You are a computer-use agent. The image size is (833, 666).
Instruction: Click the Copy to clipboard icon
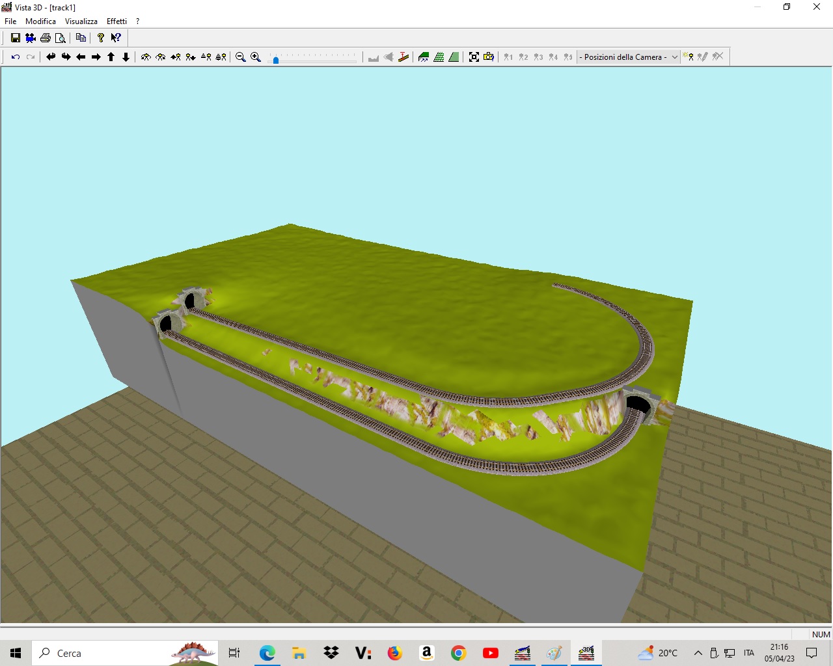[x=81, y=38]
